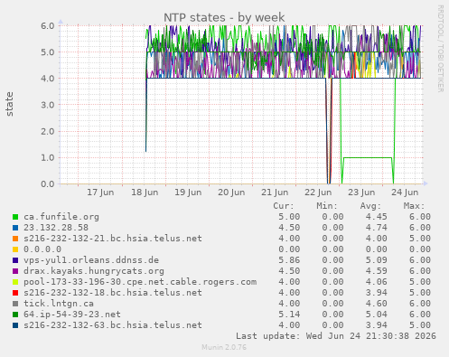Screen dimensions: 449x357
Task: Click the 6.0 y-axis tick label
Action: tap(48, 25)
